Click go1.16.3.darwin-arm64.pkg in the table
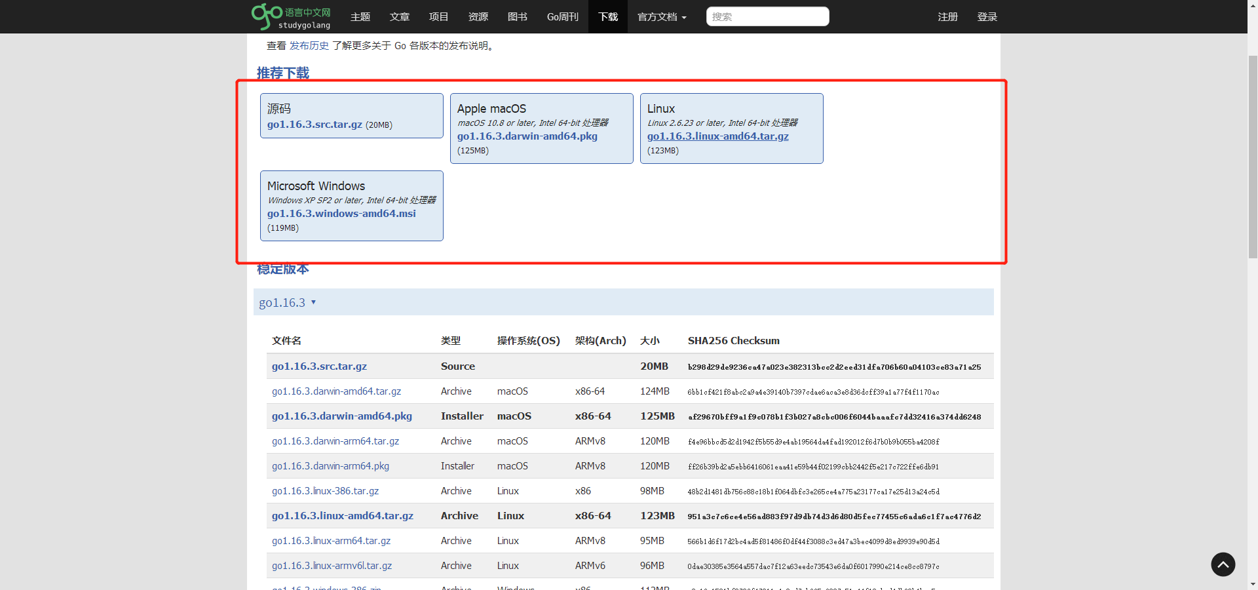 330,466
